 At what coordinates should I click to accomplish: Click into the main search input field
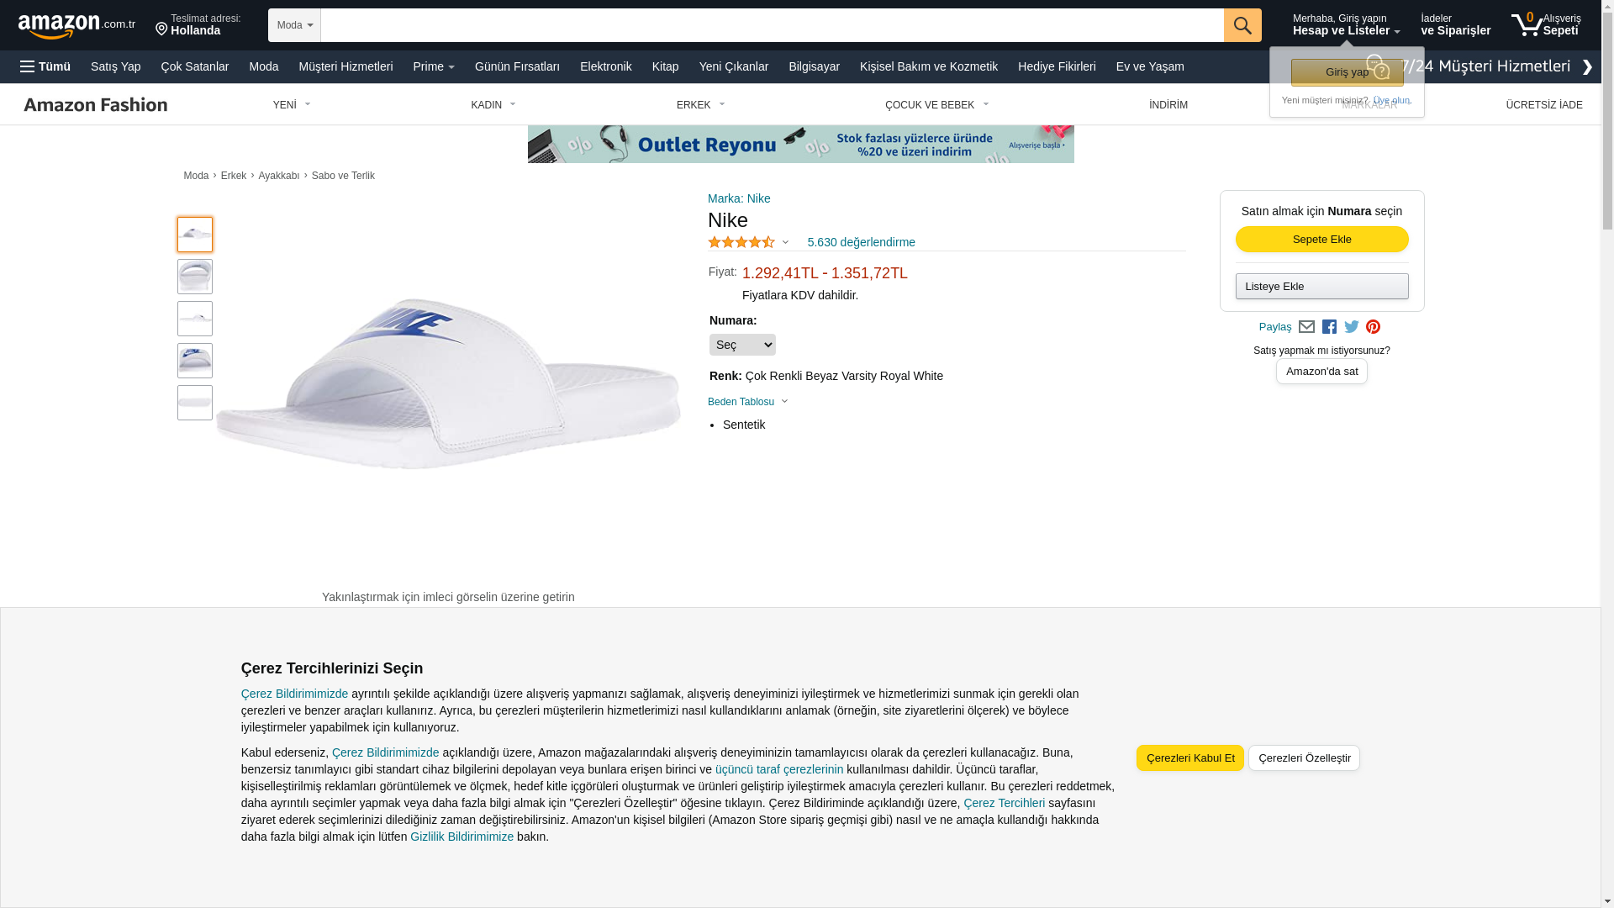[772, 25]
